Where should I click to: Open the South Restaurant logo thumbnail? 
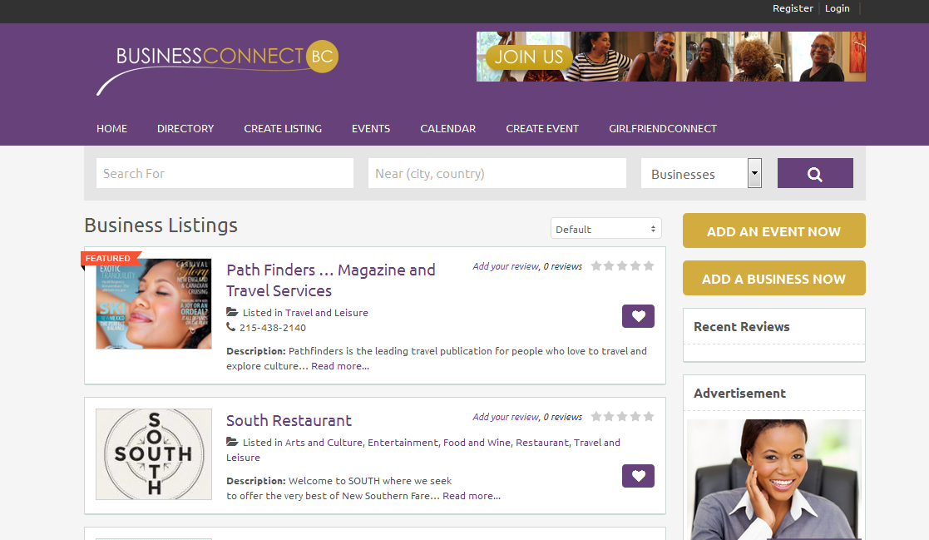pos(153,453)
